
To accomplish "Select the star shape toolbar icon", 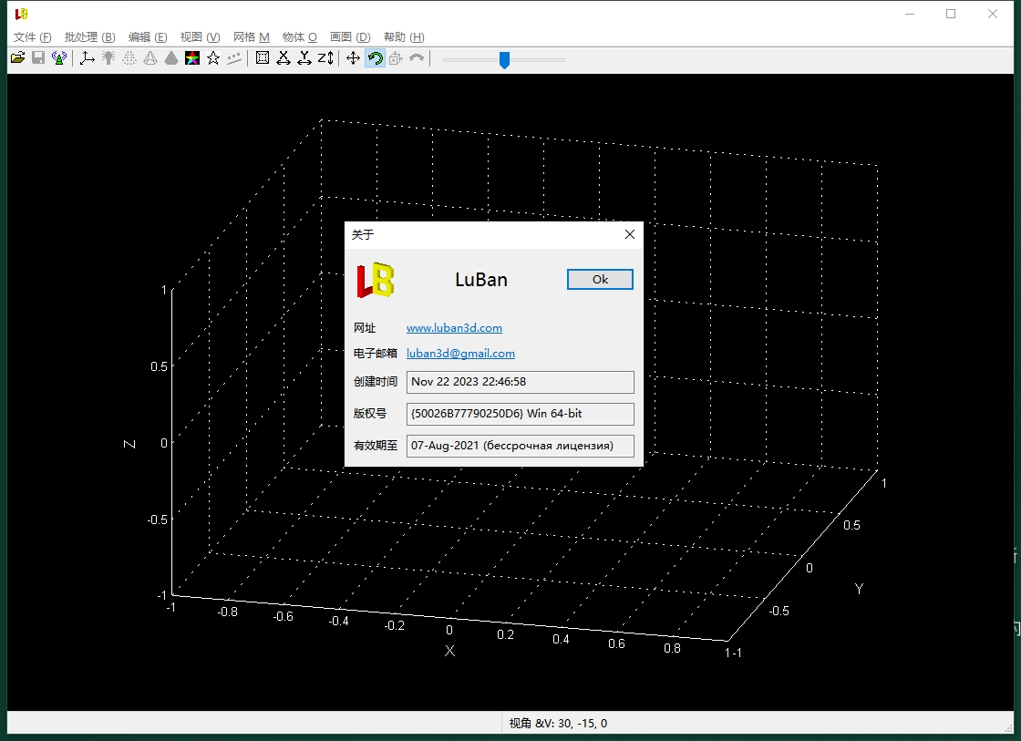I will [211, 57].
